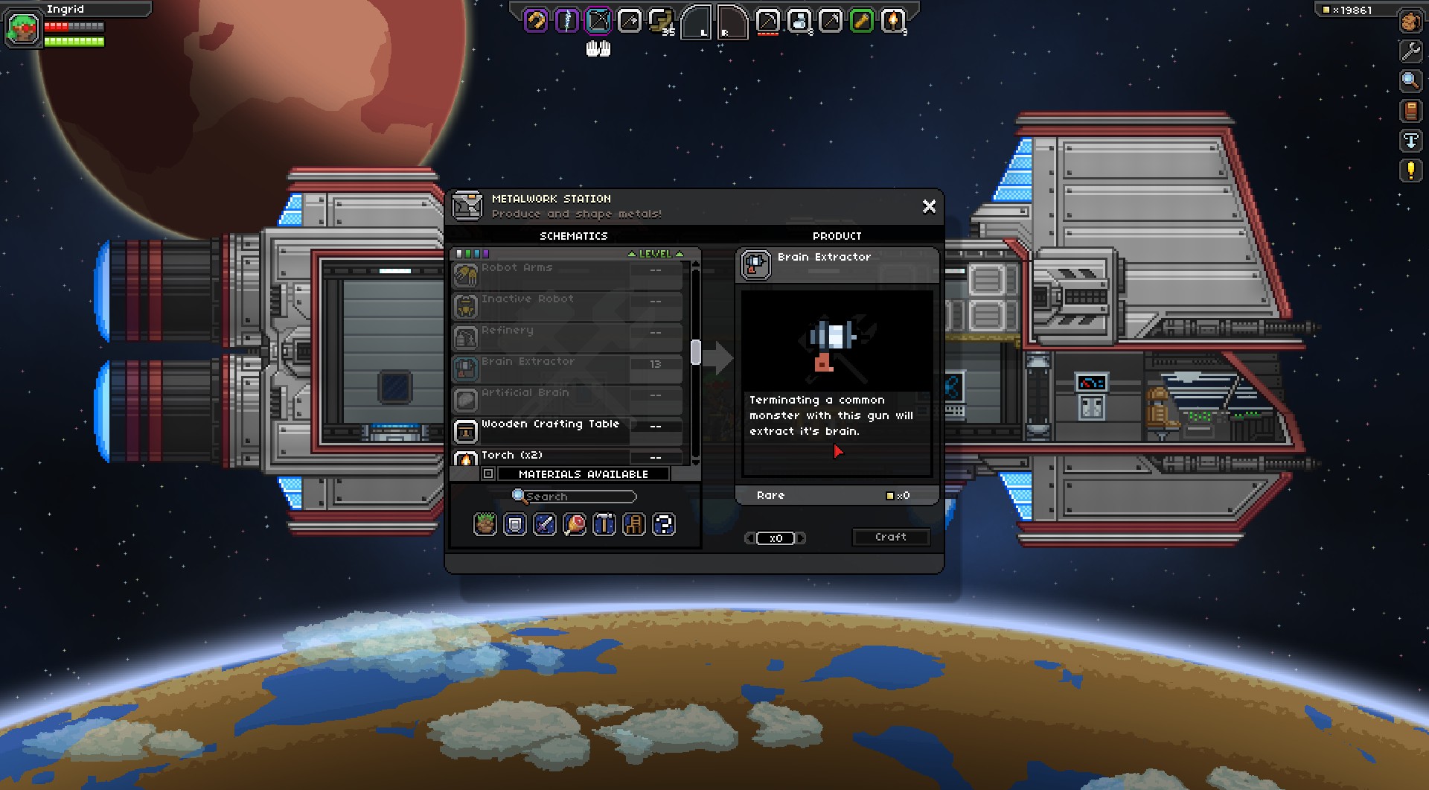This screenshot has width=1429, height=790.
Task: Open the inventory backpack icon
Action: point(1410,22)
